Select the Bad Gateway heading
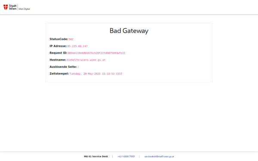The image size is (258, 161). coord(129,31)
